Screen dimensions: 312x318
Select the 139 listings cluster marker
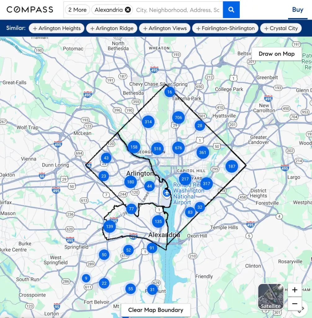[109, 227]
